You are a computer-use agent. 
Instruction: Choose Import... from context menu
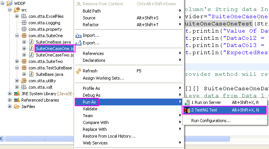[x=129, y=35]
